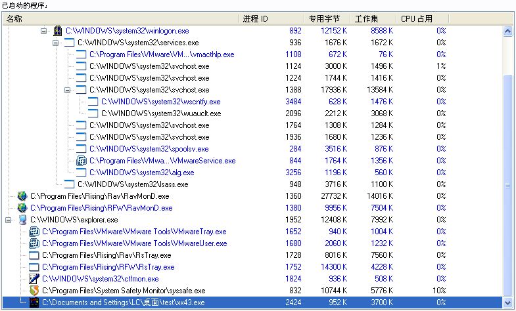Select the winlogon.exe row text

(128, 31)
